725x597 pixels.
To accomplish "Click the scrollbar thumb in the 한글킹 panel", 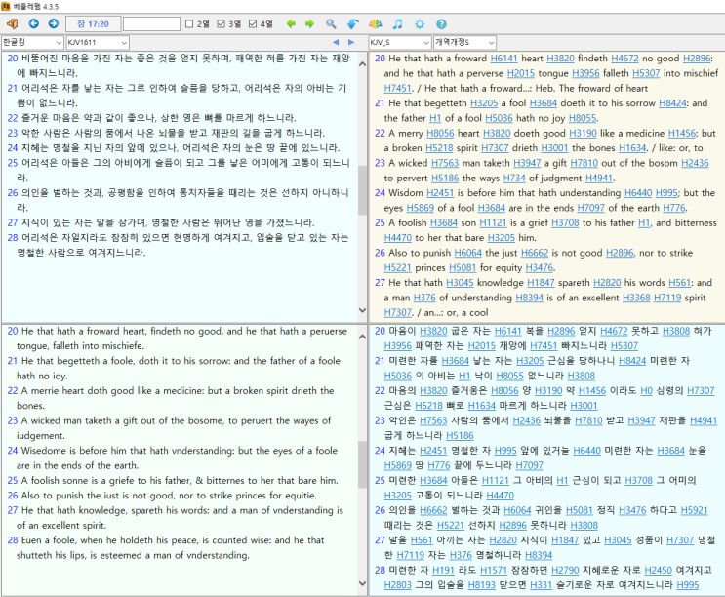I will (363, 190).
